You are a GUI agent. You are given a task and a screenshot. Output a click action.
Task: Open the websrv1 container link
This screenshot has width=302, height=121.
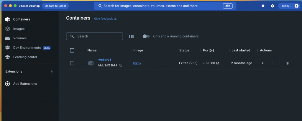(x=105, y=60)
